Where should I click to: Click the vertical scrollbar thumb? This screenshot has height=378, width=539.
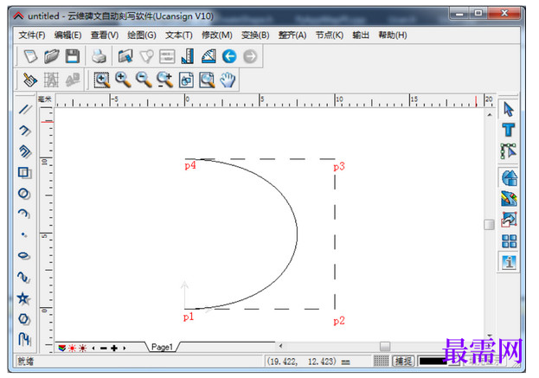(x=489, y=225)
